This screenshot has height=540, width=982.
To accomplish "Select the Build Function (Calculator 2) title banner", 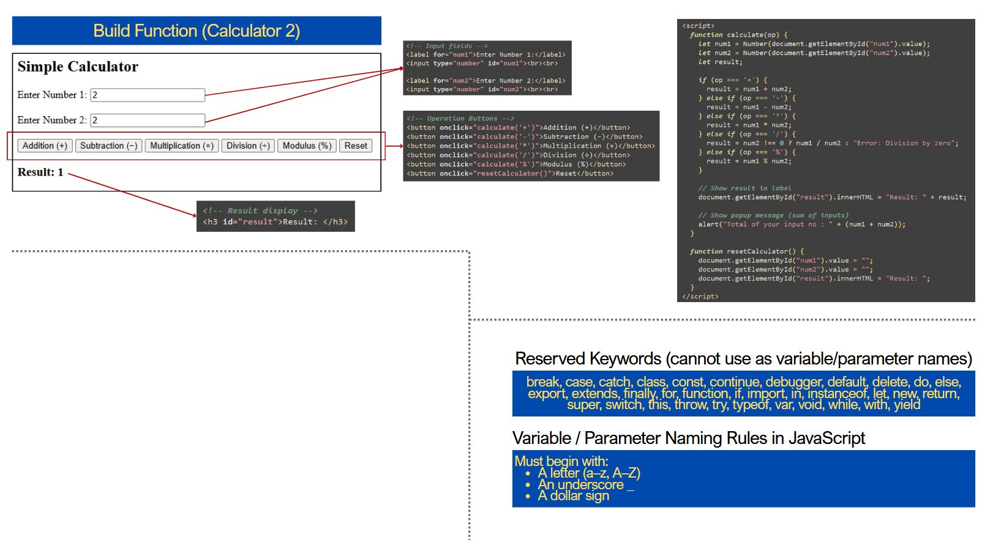I will click(x=197, y=31).
